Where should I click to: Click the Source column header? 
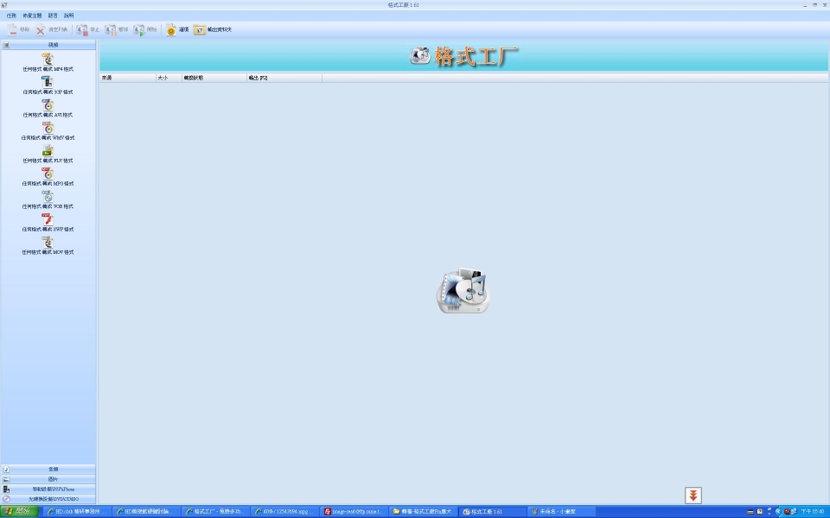pos(126,78)
